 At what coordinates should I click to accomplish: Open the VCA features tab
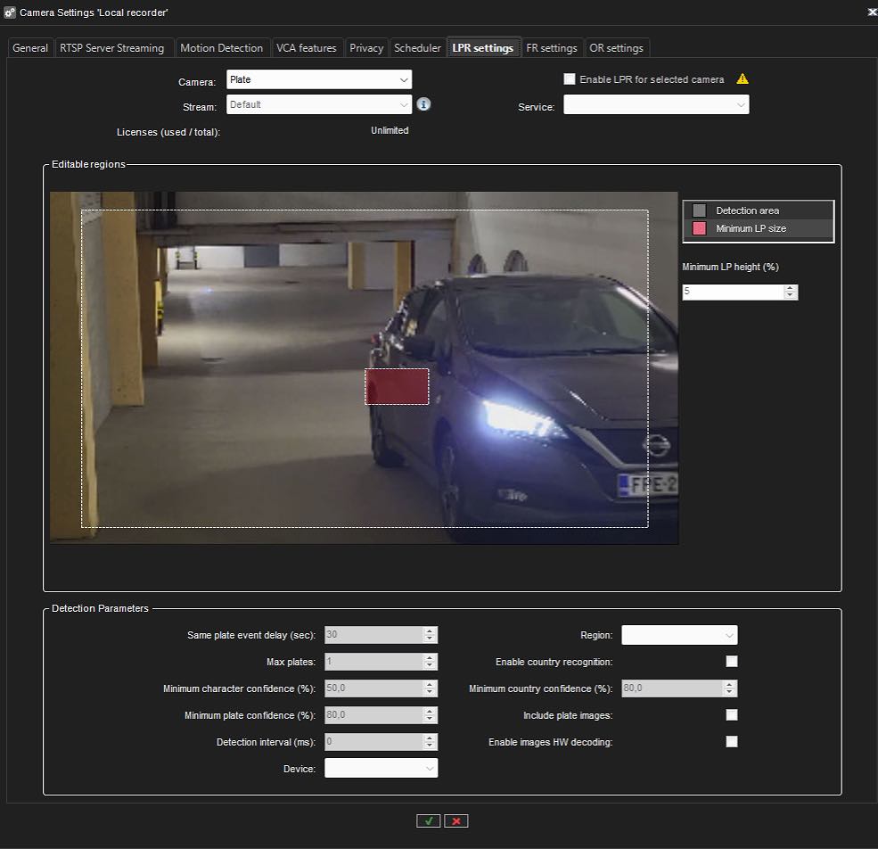(x=307, y=48)
